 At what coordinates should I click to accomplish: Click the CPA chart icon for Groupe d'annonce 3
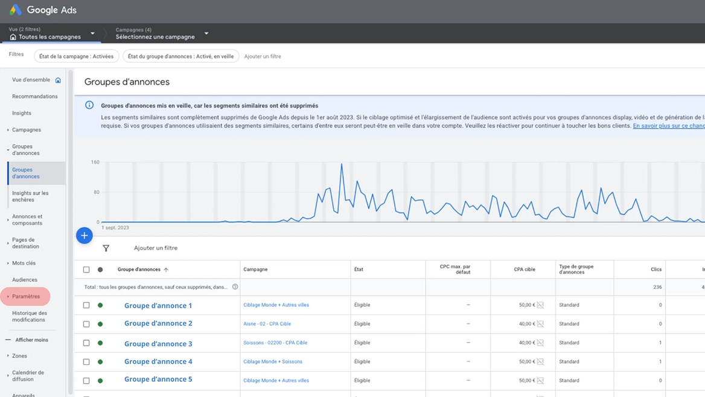point(540,343)
